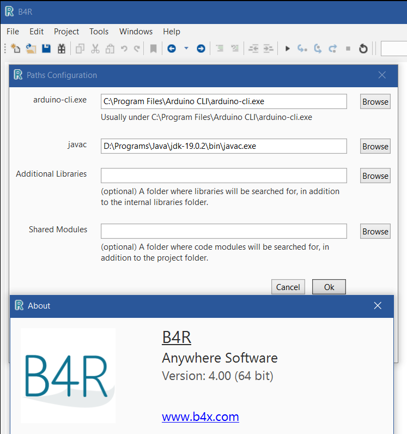Open a project with the folder icon
The image size is (407, 434).
[x=31, y=49]
